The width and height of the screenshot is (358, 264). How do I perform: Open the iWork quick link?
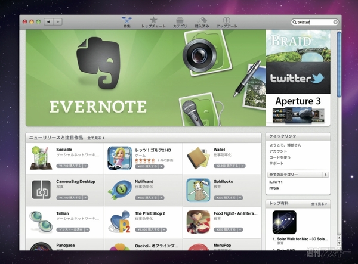coord(274,188)
